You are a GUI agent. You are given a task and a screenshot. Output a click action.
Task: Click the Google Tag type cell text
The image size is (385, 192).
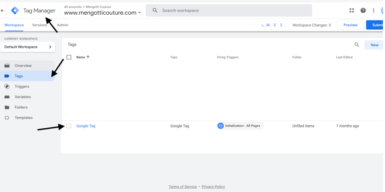point(180,126)
